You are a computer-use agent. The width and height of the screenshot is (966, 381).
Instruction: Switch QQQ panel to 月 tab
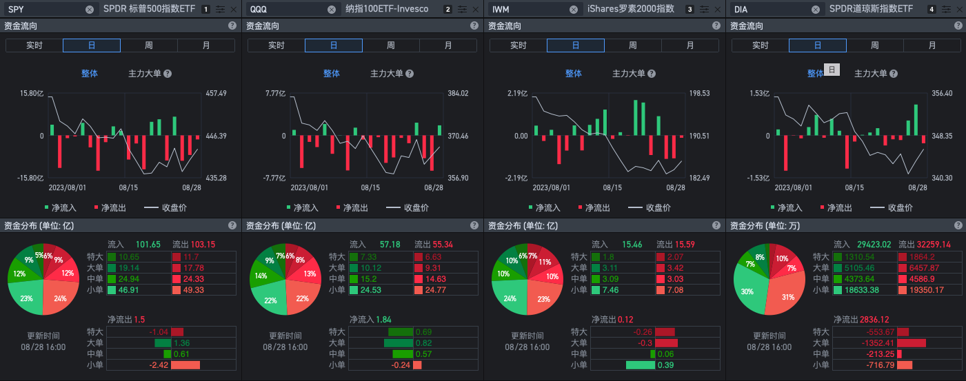448,45
